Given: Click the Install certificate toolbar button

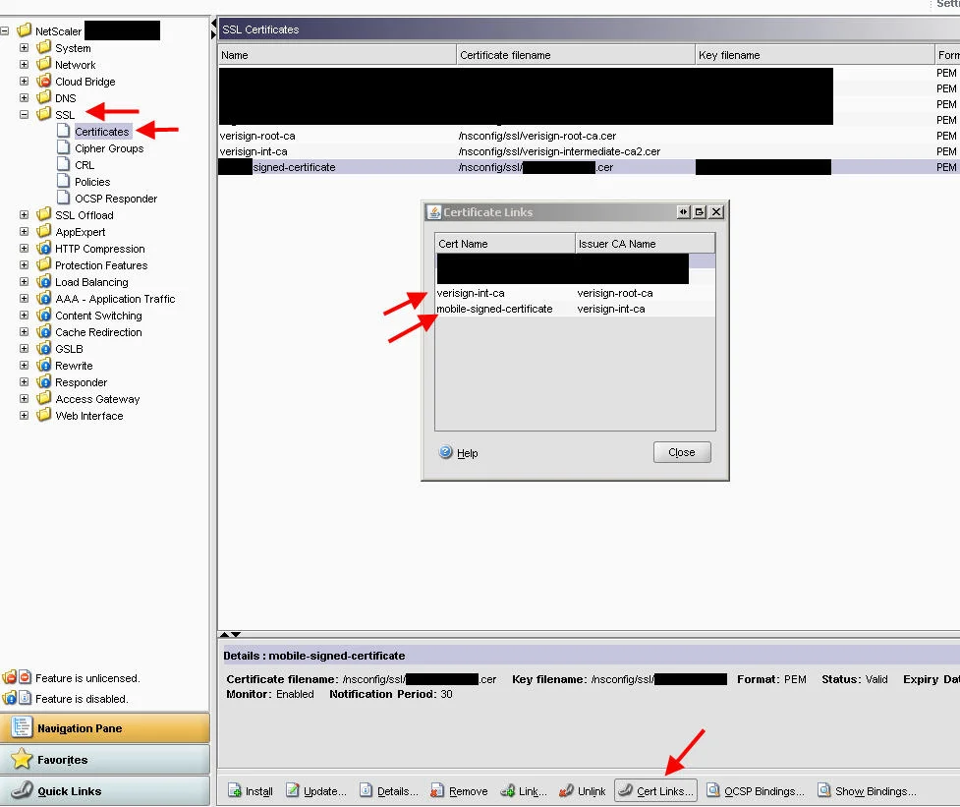Looking at the screenshot, I should (250, 790).
